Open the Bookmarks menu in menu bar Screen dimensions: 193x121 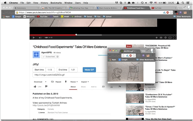pos(56,3)
